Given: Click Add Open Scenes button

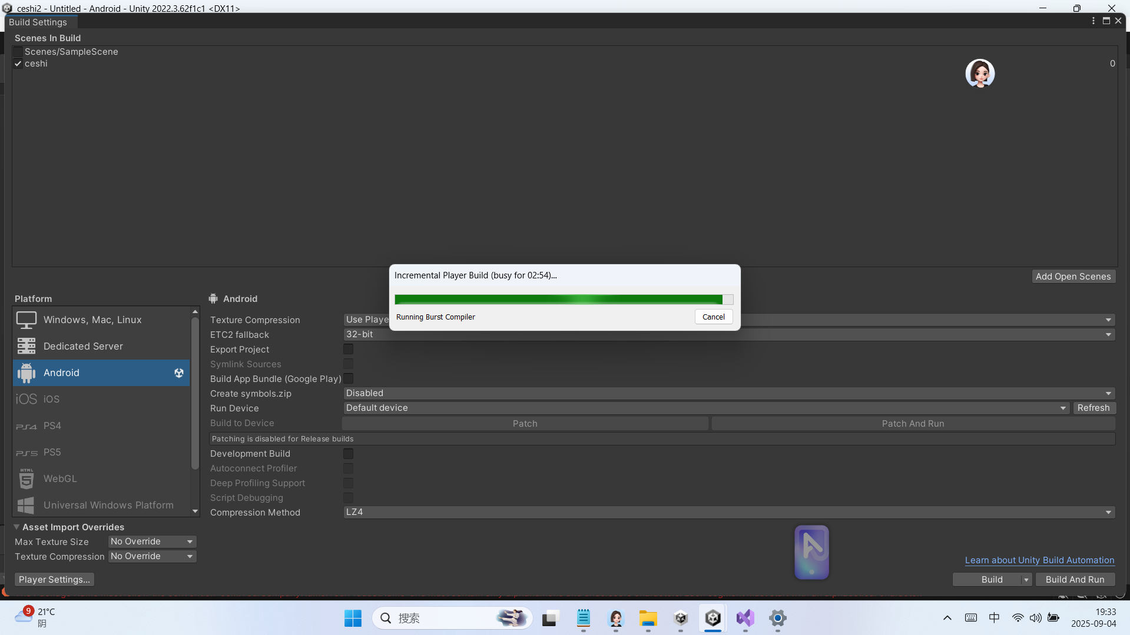Looking at the screenshot, I should pyautogui.click(x=1073, y=277).
